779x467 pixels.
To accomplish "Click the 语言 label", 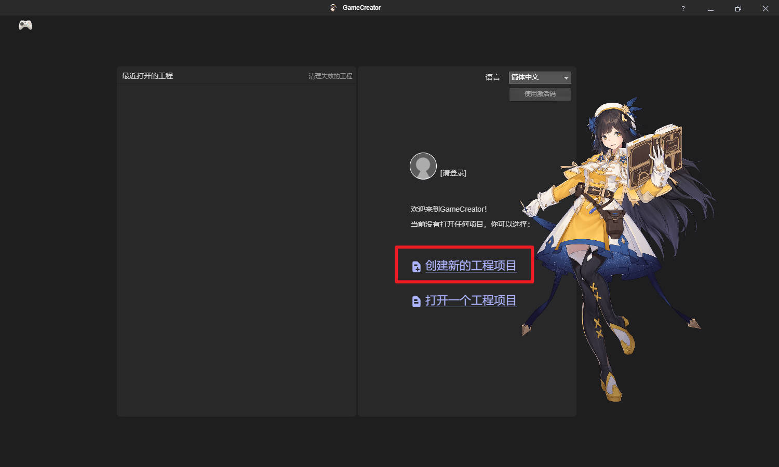I will tap(493, 77).
